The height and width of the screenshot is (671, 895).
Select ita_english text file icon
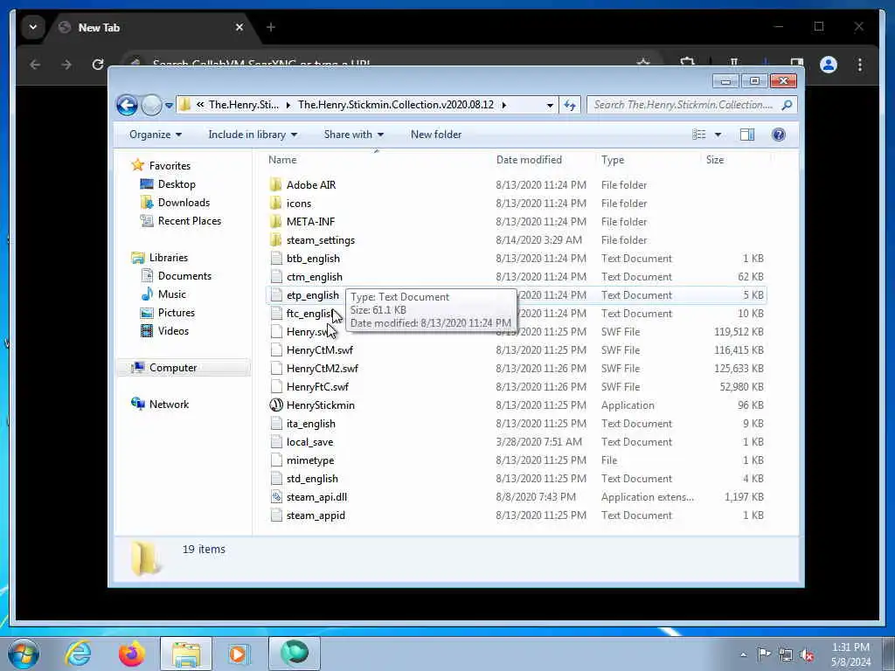pos(276,424)
